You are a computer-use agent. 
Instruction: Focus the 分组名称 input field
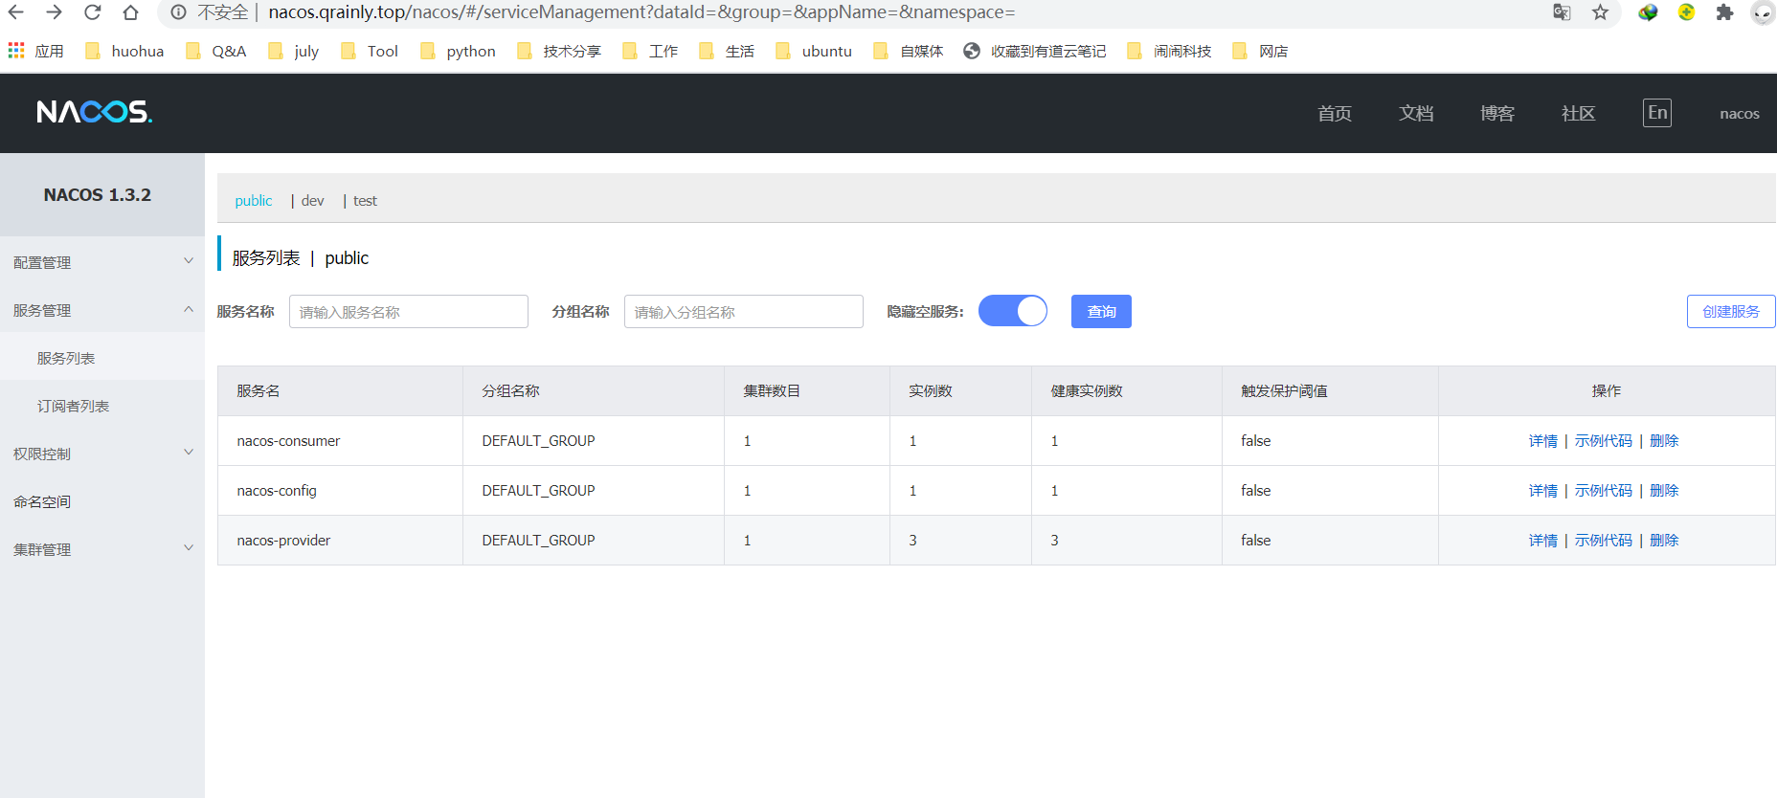tap(744, 311)
